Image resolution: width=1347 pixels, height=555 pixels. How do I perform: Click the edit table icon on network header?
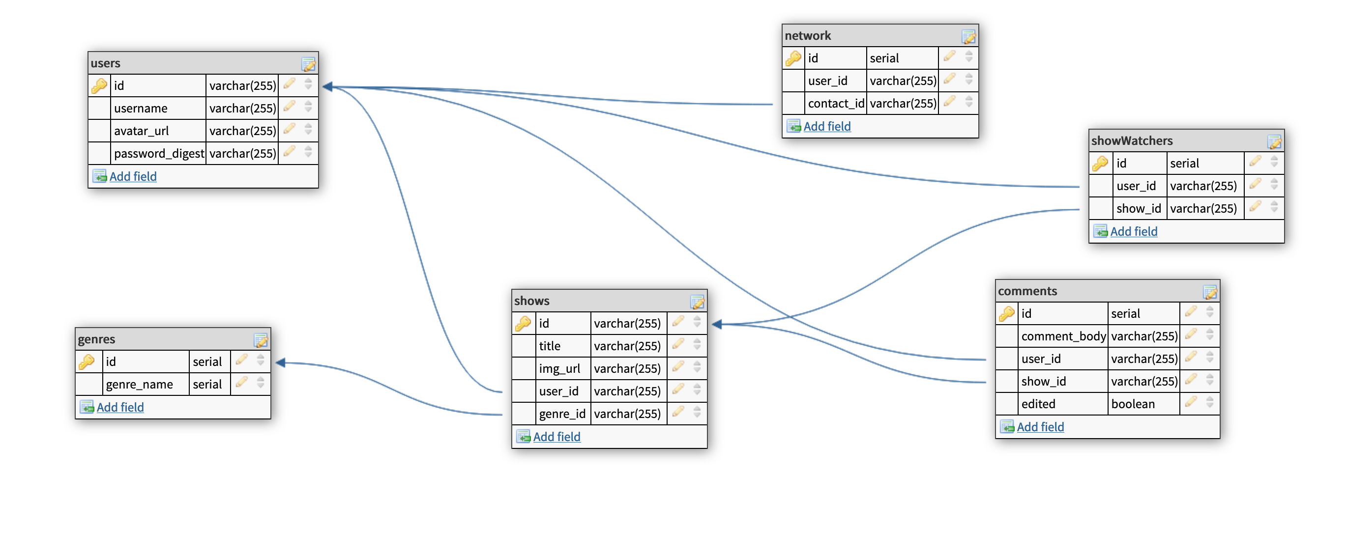coord(968,36)
